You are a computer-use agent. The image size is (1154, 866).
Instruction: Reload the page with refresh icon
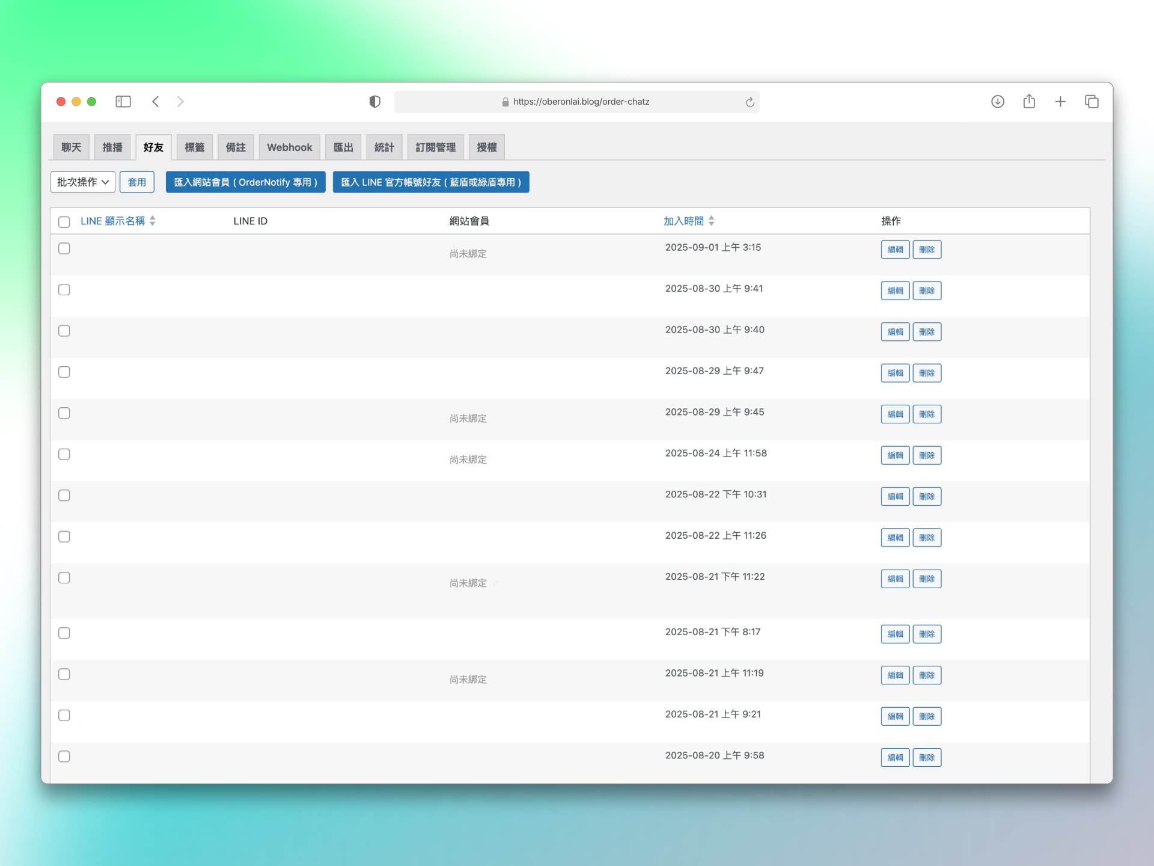click(x=749, y=102)
